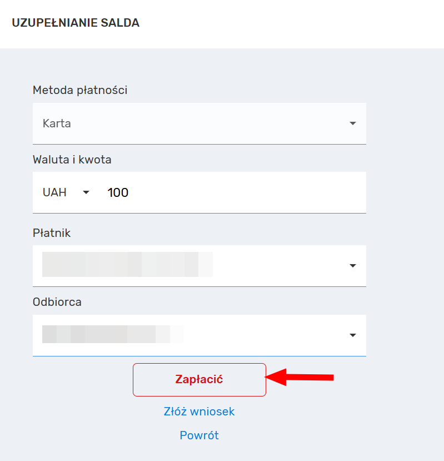Click the arrow next to UAH

coord(86,192)
